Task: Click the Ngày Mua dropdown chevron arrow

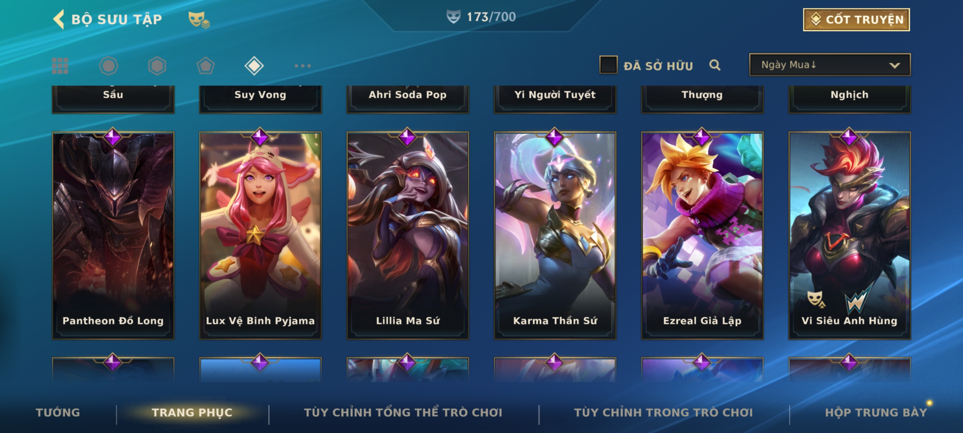Action: coord(894,65)
